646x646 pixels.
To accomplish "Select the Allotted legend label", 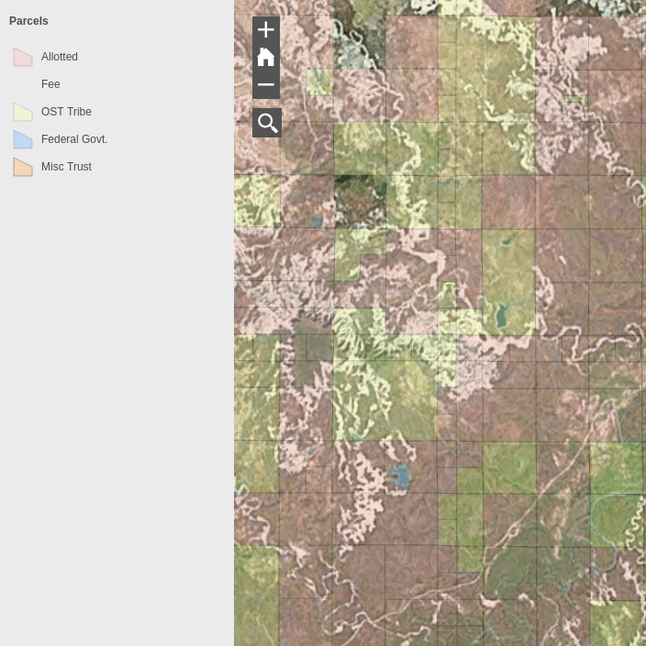I will click(60, 57).
